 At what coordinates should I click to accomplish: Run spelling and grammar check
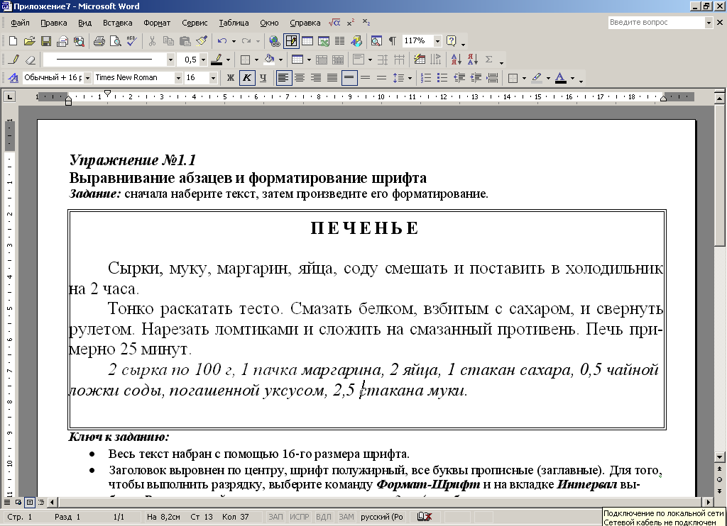[131, 41]
